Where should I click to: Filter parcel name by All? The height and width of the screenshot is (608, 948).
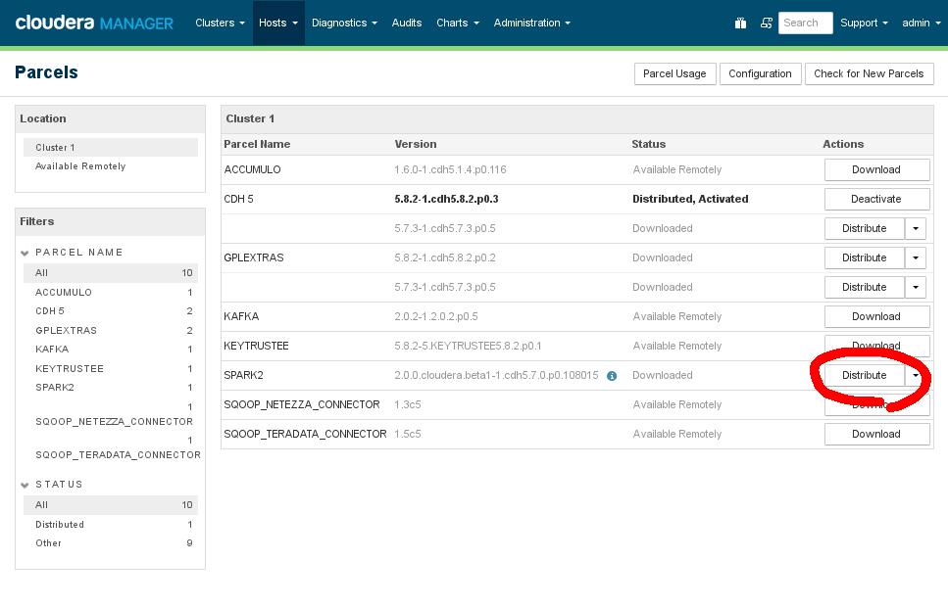point(111,273)
